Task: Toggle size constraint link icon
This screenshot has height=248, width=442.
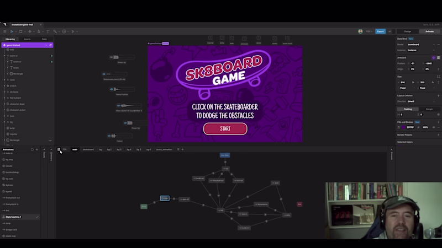Action: [x=438, y=82]
